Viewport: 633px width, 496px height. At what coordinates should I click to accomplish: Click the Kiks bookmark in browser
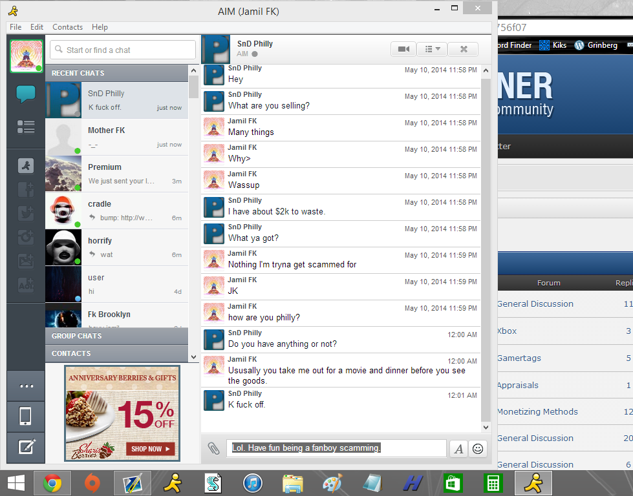553,45
